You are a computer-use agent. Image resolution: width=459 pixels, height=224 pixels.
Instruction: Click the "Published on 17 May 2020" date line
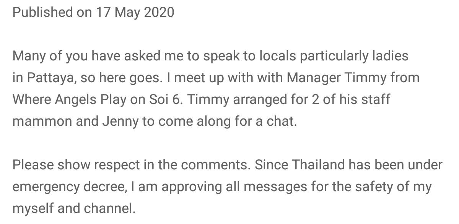point(93,12)
